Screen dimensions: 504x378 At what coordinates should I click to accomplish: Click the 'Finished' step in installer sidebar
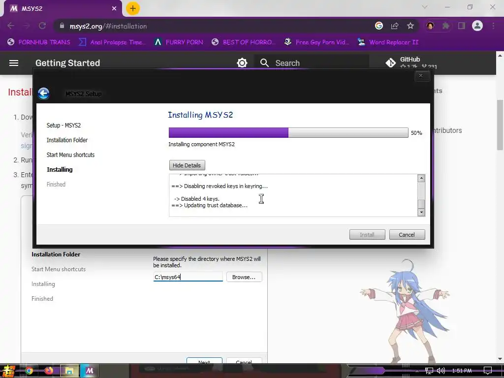56,185
